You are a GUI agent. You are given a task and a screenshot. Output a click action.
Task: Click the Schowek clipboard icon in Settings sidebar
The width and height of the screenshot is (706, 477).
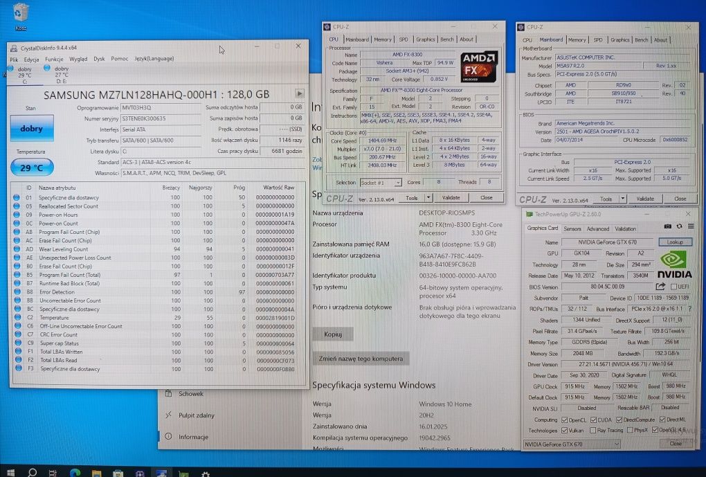click(x=169, y=394)
